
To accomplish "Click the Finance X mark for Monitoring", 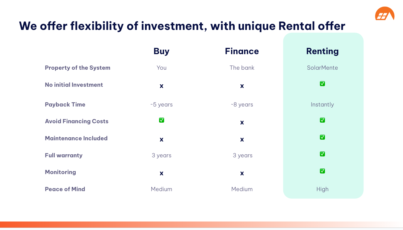I will click(x=242, y=173).
